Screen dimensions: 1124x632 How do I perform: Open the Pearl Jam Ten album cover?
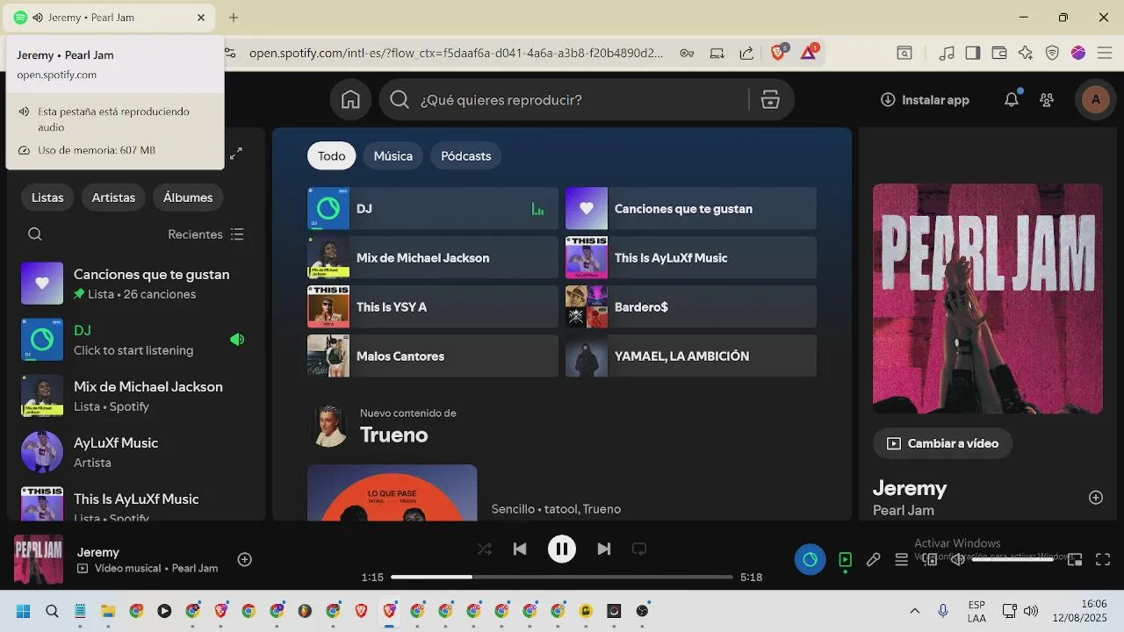pos(988,298)
